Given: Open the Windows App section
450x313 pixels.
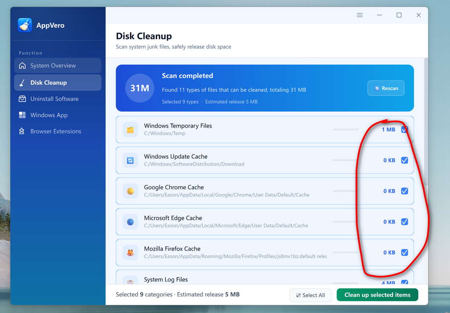Looking at the screenshot, I should coord(58,115).
